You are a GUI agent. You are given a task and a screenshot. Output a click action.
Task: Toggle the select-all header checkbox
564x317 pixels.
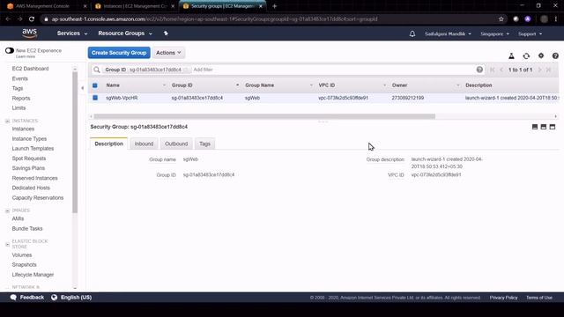click(95, 85)
